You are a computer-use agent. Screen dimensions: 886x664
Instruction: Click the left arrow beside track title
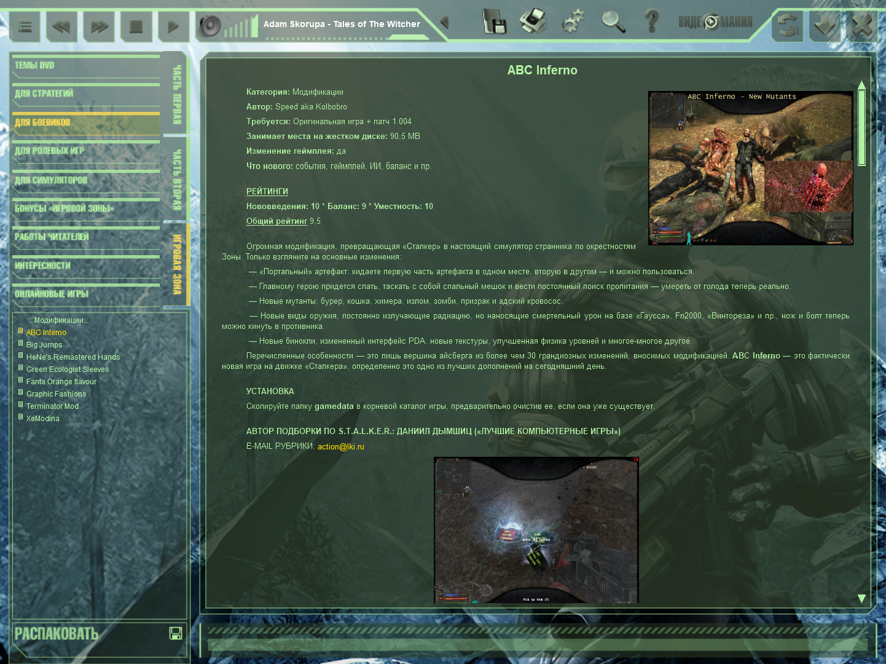(x=445, y=23)
